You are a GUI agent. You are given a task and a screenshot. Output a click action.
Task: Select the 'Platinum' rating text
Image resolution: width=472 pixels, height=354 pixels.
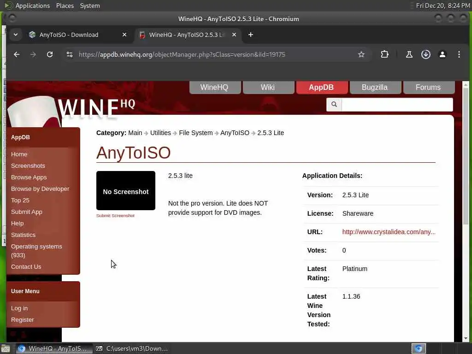(354, 269)
